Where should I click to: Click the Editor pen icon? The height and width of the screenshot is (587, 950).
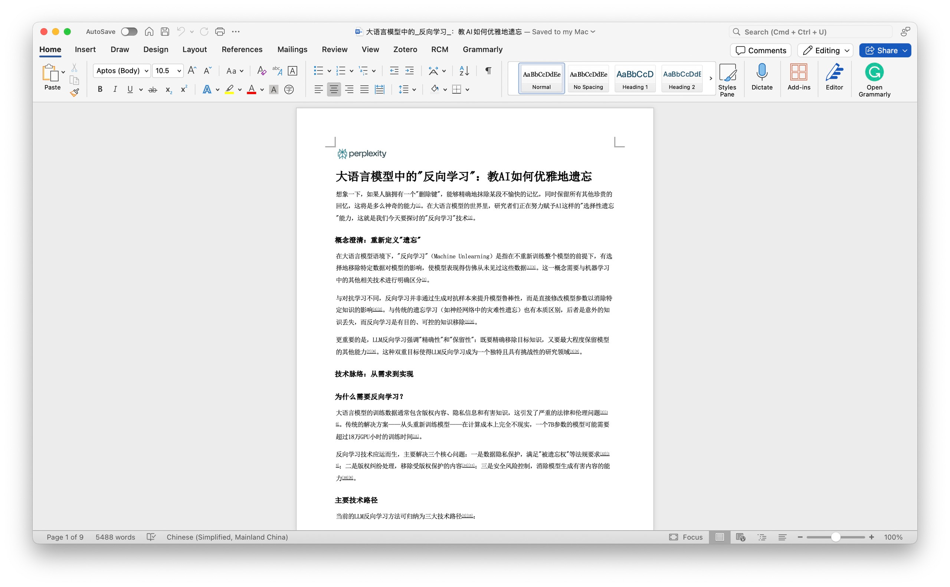click(x=834, y=77)
